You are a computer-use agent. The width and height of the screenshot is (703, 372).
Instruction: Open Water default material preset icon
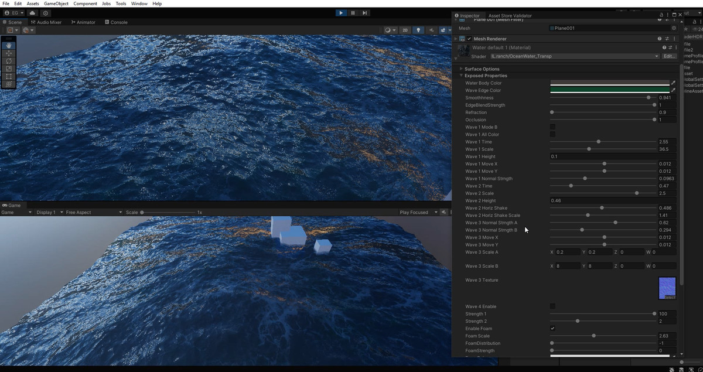click(x=670, y=47)
